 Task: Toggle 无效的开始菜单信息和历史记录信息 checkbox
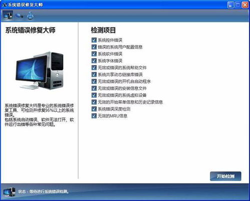point(94,102)
